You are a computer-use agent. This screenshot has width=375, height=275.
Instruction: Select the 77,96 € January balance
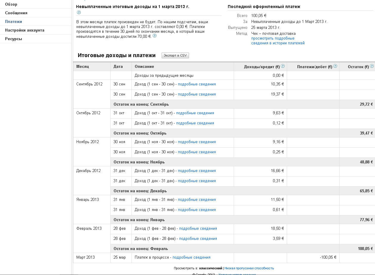click(x=366, y=220)
